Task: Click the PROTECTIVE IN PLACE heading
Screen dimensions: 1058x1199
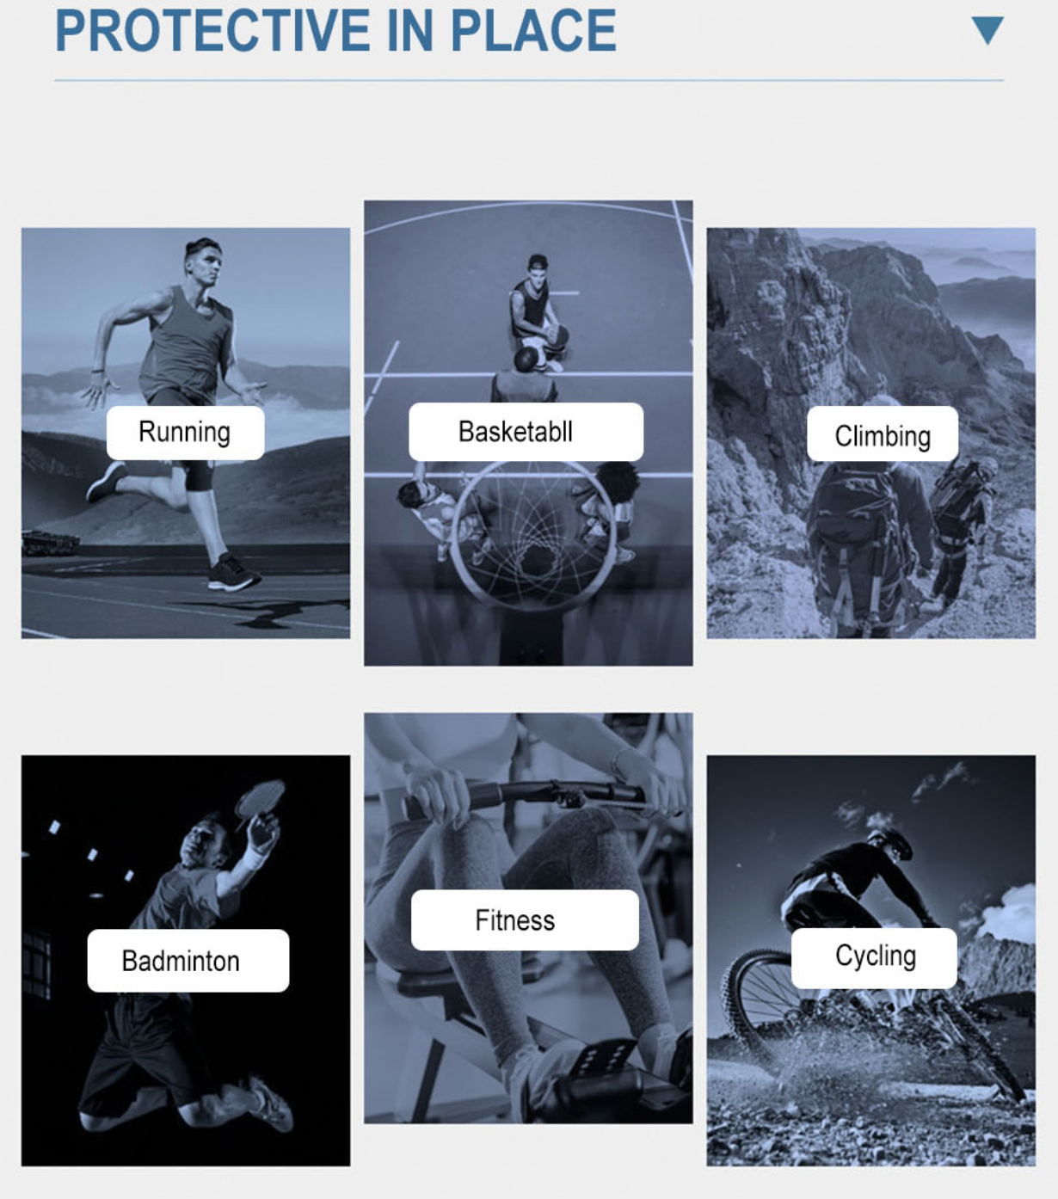Action: point(335,30)
